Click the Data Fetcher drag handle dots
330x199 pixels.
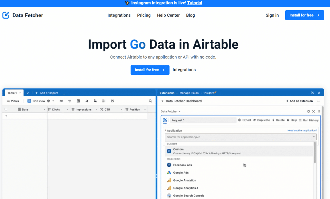319,111
